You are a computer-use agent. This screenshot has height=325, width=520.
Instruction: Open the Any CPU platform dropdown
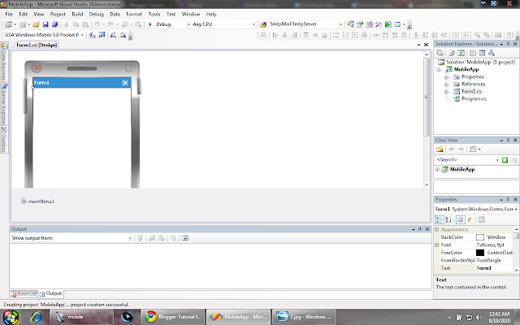(x=253, y=24)
